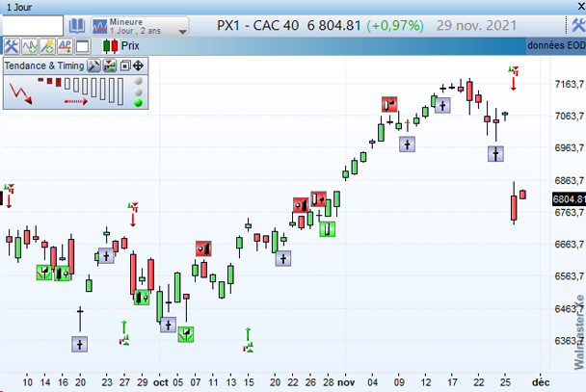Screen dimensions: 586x392
Task: Close the 1 Jour chart window
Action: pyautogui.click(x=581, y=7)
